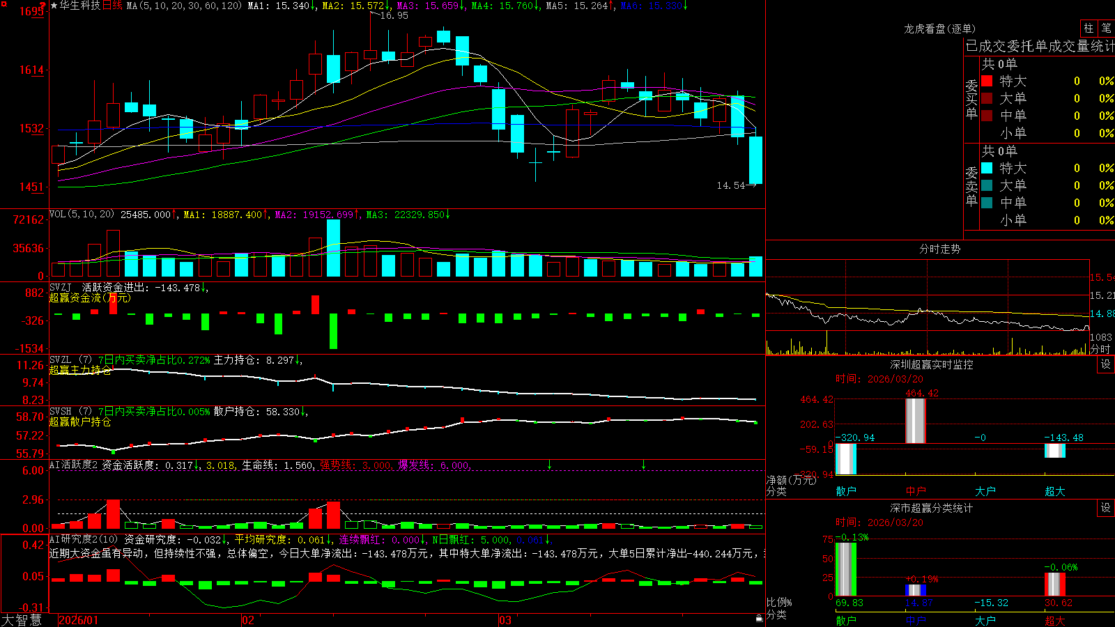Click the 散户持仓: 58.330 value
This screenshot has width=1115, height=627.
(256, 412)
